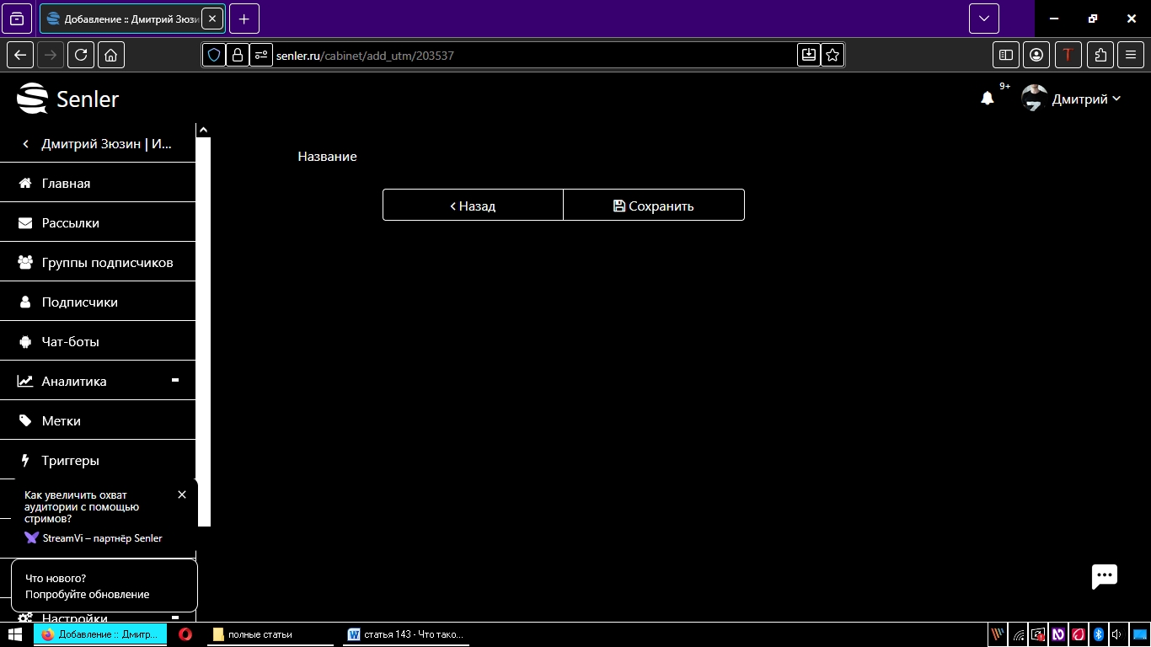1151x647 pixels.
Task: Click the sidebar scroll-up arrow
Action: [203, 131]
